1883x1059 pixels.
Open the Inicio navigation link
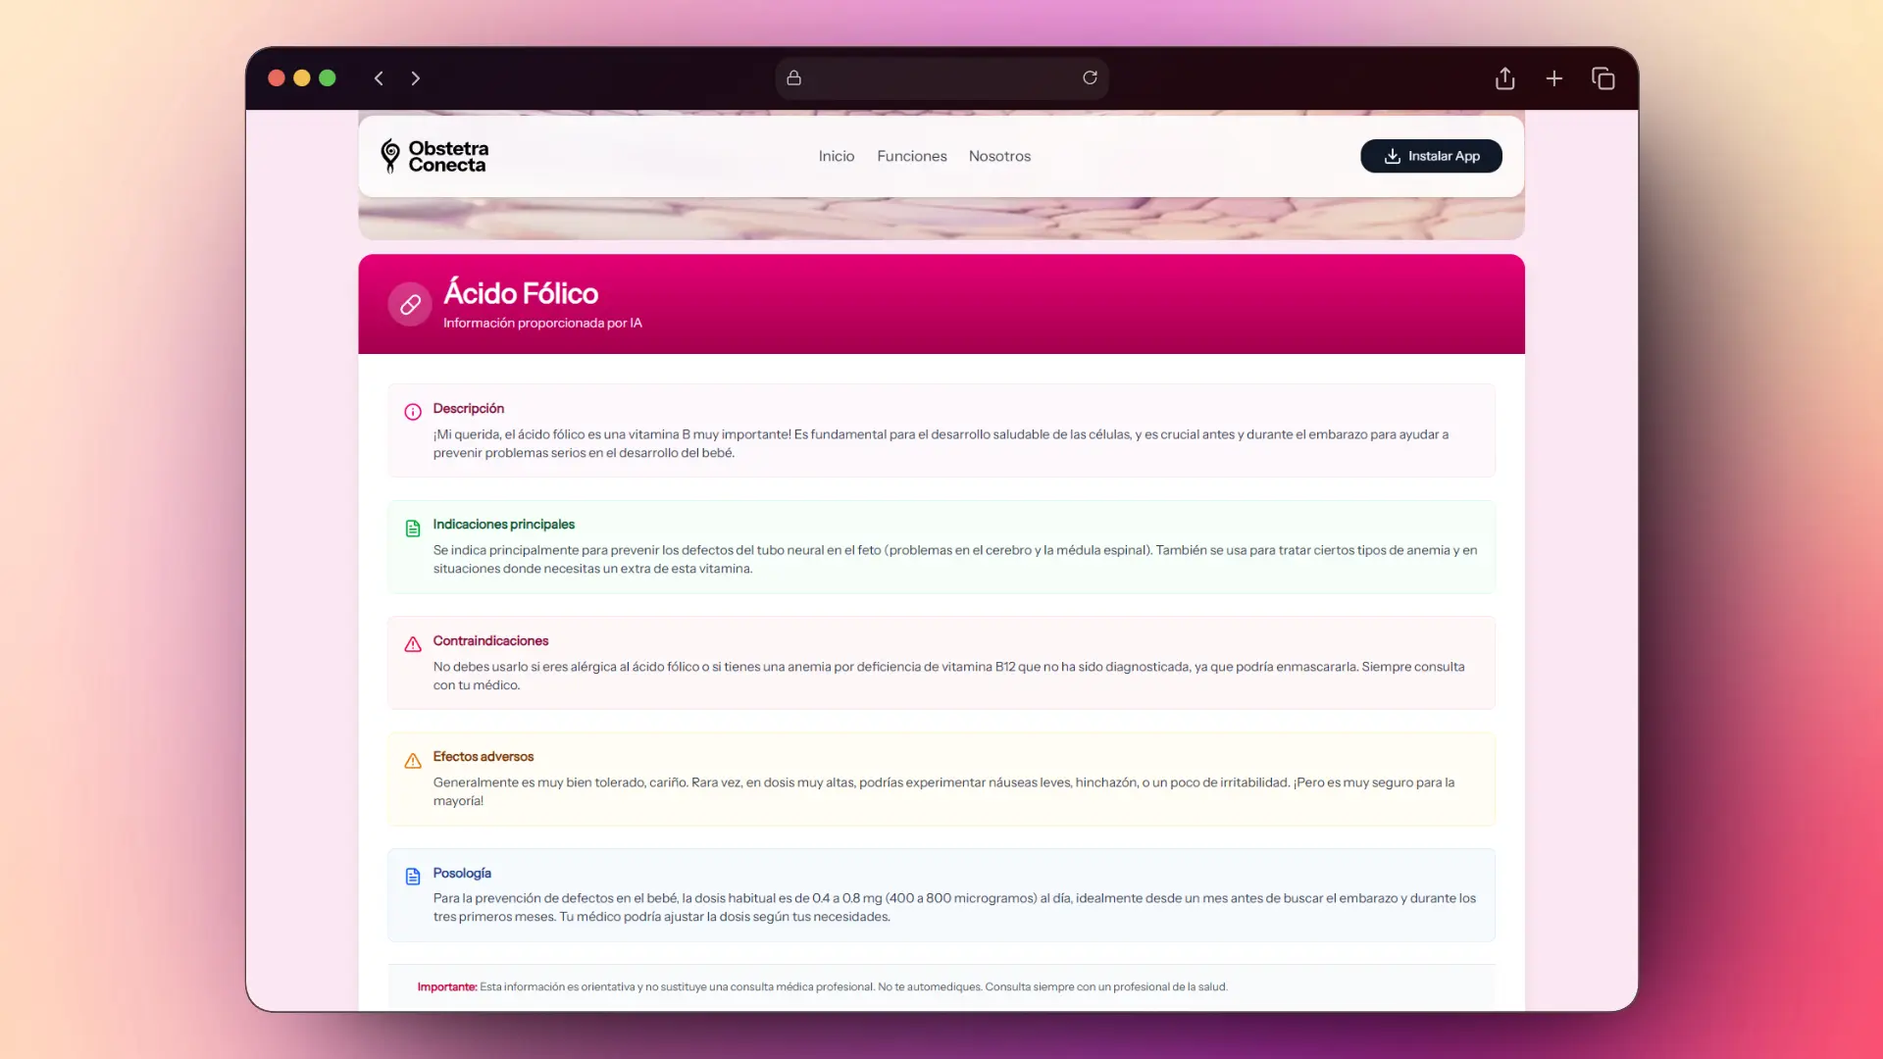(836, 156)
